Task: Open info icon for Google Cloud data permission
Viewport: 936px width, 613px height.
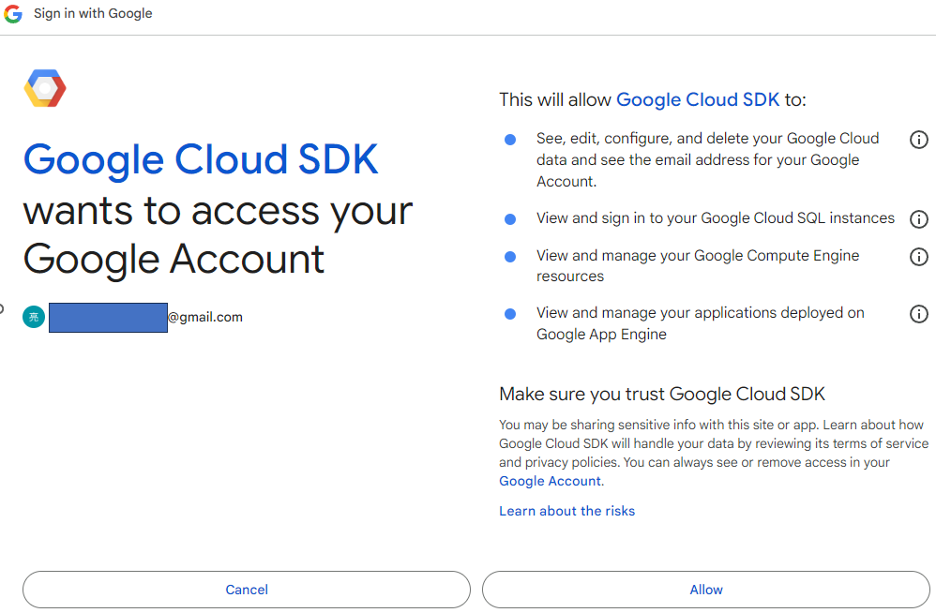Action: coord(918,140)
